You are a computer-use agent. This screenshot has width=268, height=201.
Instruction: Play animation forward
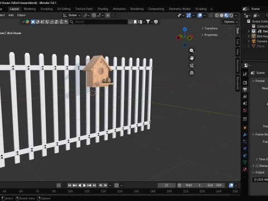point(84,185)
